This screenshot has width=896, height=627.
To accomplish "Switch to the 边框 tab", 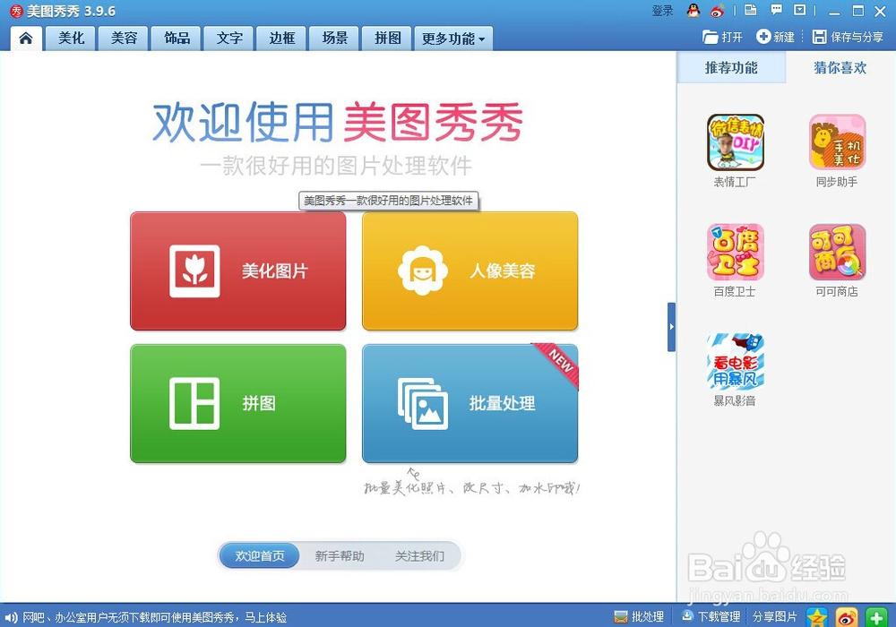I will coord(281,39).
